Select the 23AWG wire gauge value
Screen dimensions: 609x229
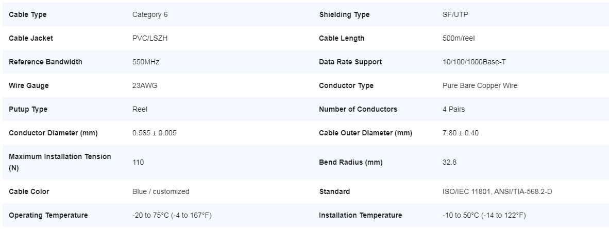pyautogui.click(x=145, y=85)
